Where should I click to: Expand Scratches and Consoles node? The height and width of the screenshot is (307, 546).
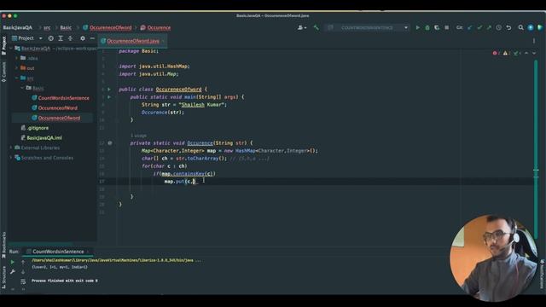(x=11, y=158)
